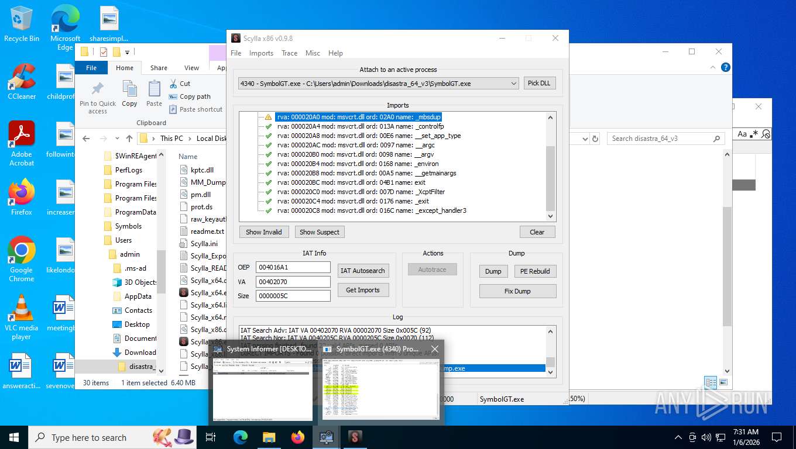Select the _mbsdup import entry
Screen dimensions: 796x449
359,117
